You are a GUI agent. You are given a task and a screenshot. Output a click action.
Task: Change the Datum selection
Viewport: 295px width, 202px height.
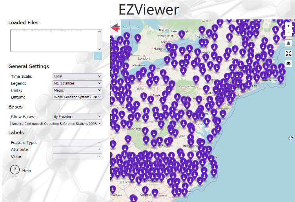pyautogui.click(x=77, y=97)
